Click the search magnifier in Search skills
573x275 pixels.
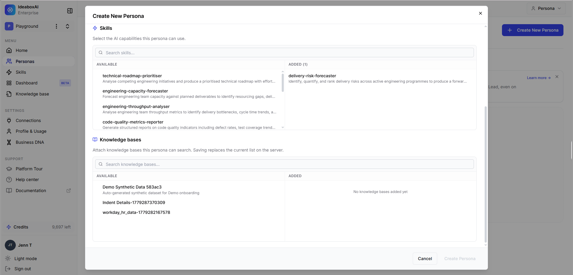pos(101,52)
